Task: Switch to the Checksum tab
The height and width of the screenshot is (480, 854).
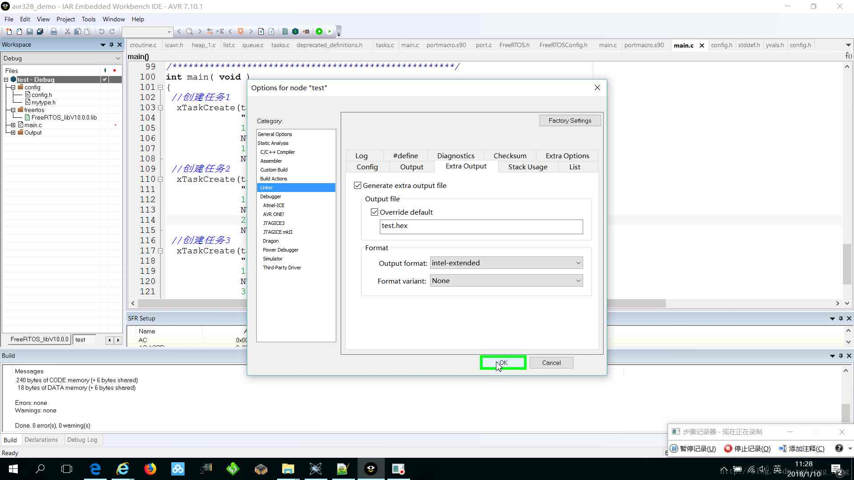Action: coord(510,156)
